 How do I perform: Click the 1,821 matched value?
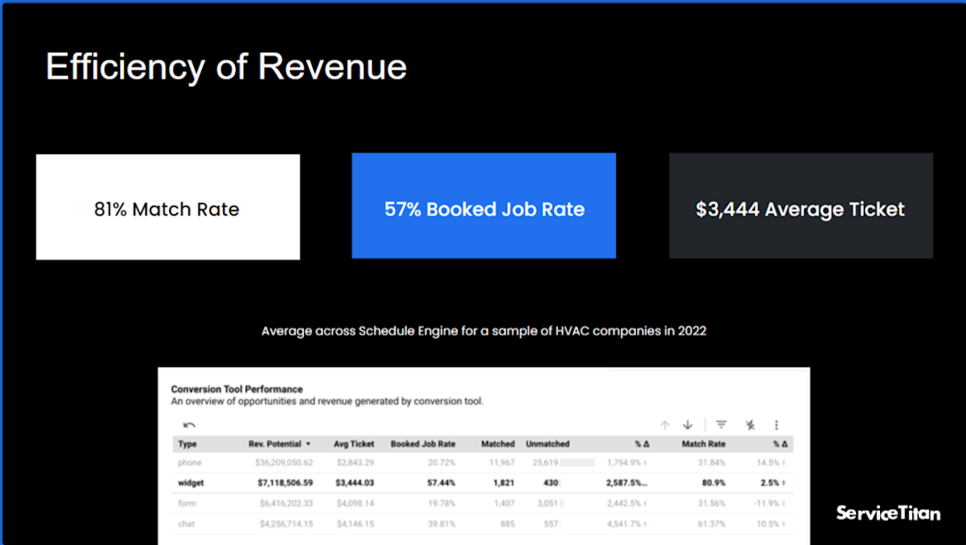click(x=504, y=482)
